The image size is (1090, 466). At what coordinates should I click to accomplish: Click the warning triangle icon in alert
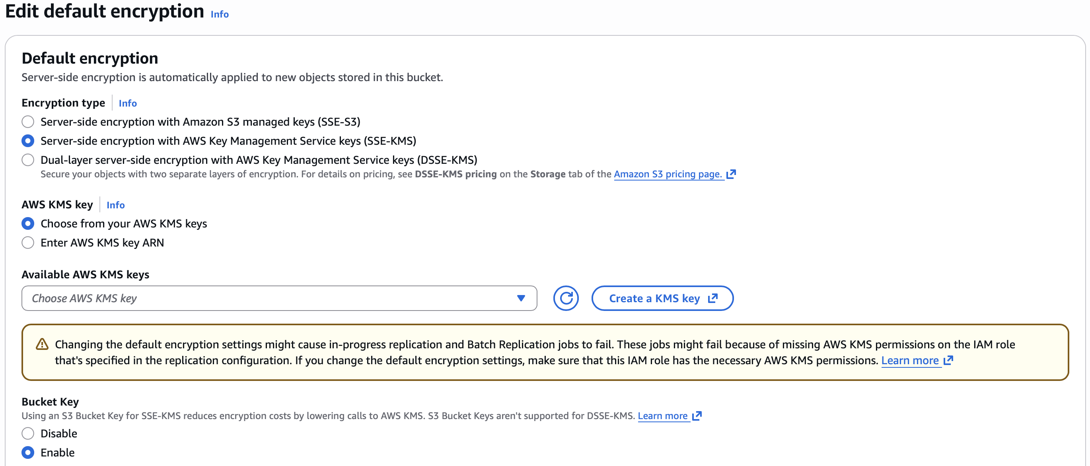coord(42,344)
